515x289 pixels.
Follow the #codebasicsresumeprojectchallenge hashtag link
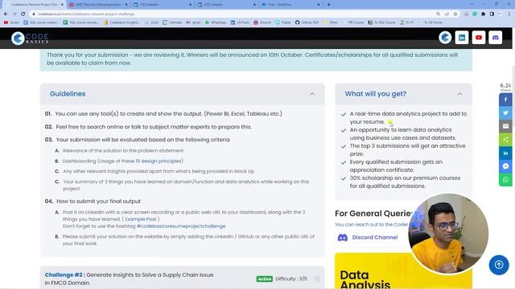(x=181, y=226)
